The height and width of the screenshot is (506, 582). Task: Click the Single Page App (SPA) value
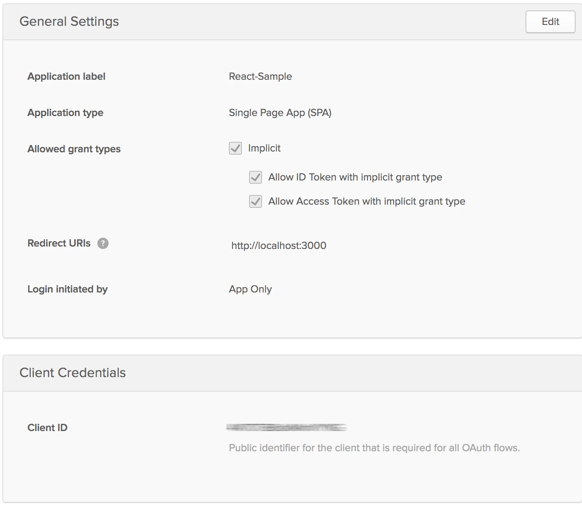(280, 113)
